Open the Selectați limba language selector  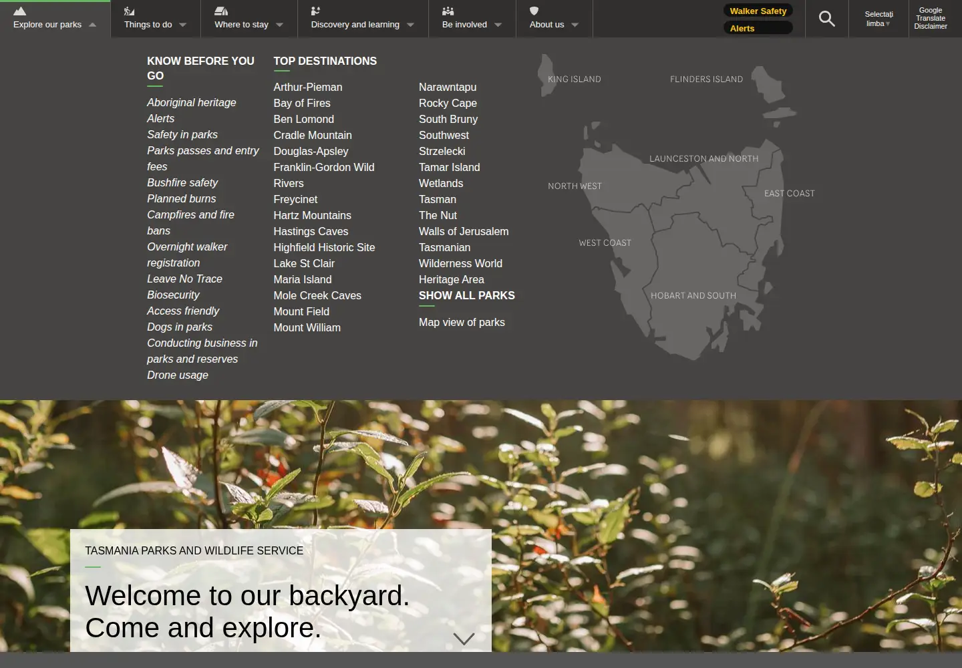click(x=878, y=19)
